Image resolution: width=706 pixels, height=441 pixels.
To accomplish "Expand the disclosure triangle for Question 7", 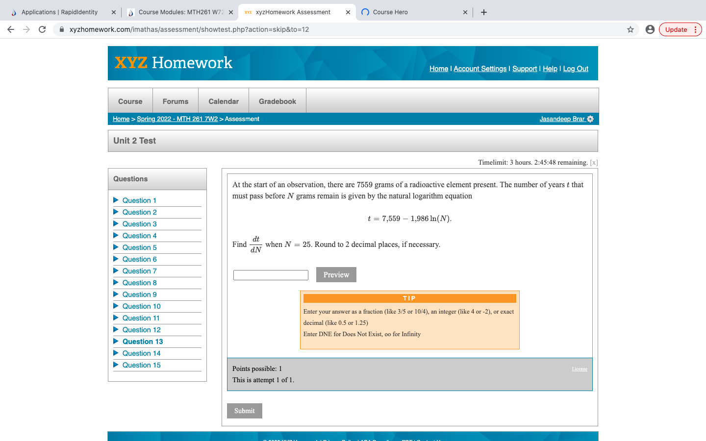I will pos(116,271).
